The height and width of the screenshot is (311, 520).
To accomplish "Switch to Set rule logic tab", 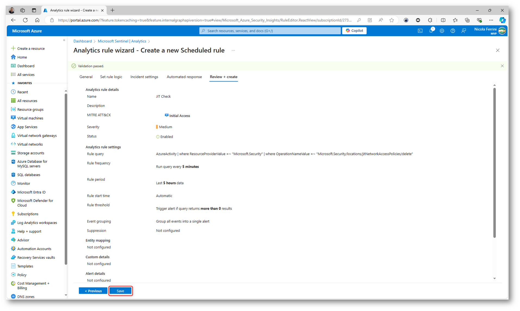I will [111, 77].
